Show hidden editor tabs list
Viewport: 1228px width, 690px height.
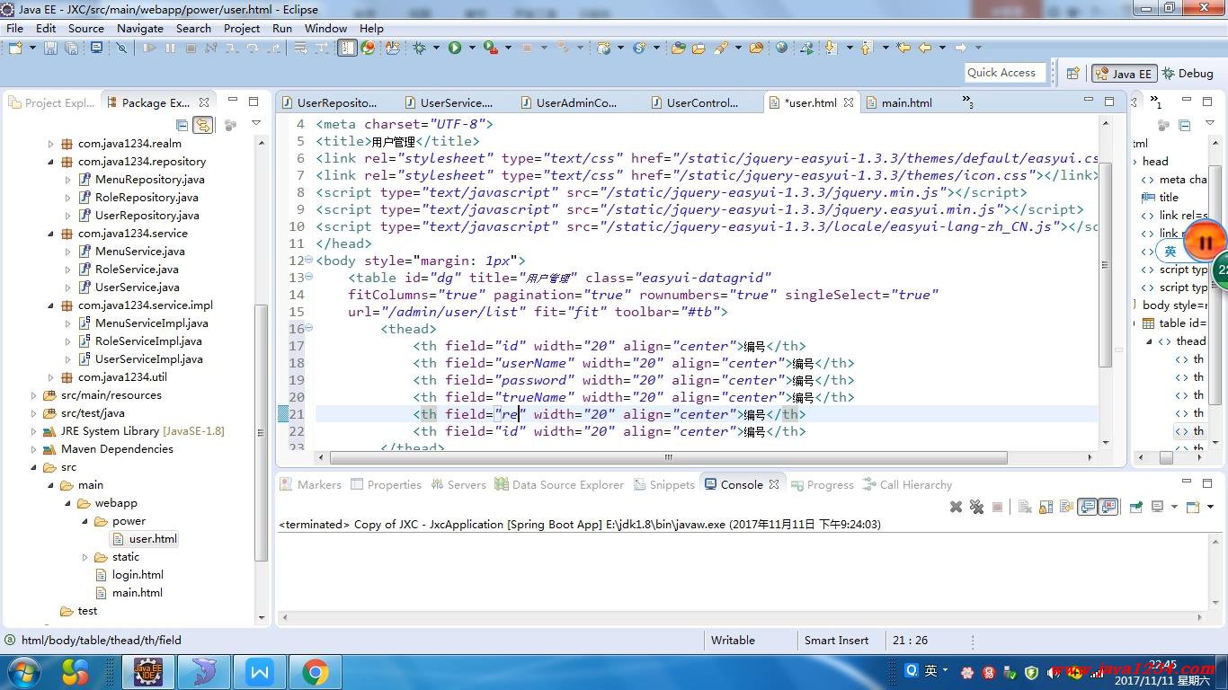[967, 102]
